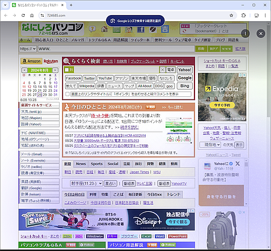Screen dimensions: 271x251
Task: Select the ことば tab
Action: (x=118, y=194)
